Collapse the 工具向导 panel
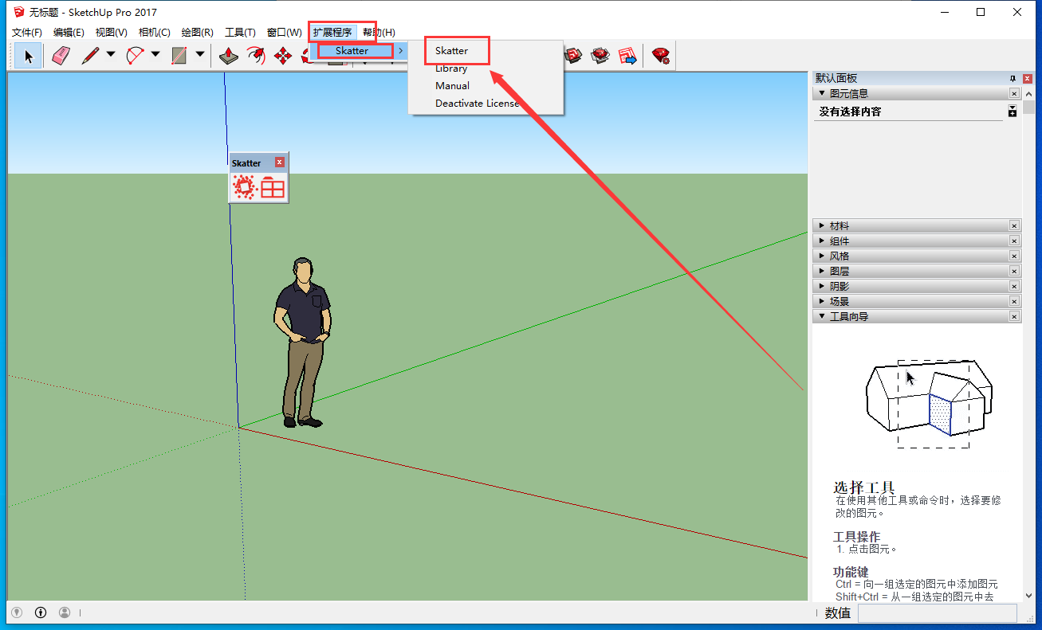1042x630 pixels. 822,316
